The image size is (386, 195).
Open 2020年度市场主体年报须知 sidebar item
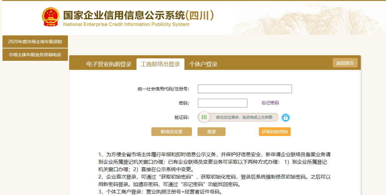click(35, 42)
